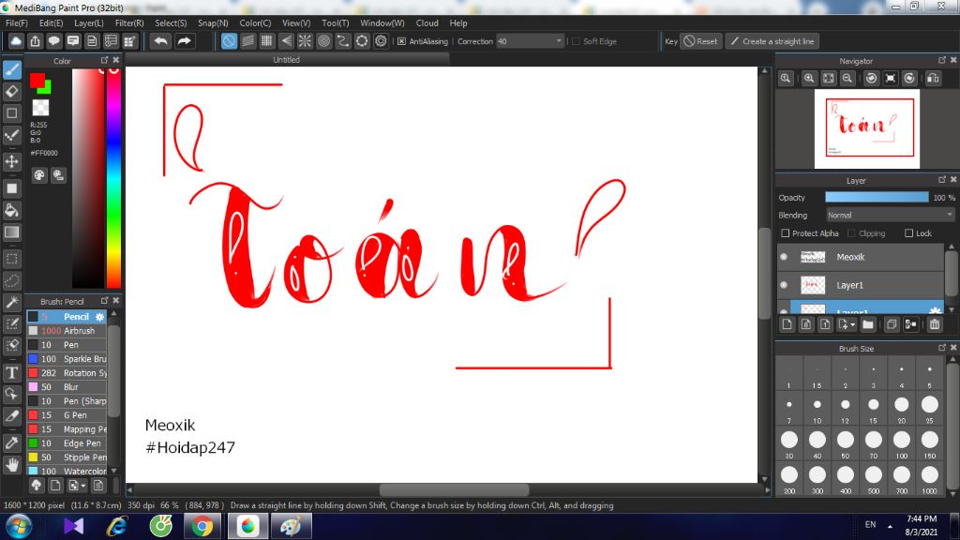Open the cloud icon in toolbar

tap(16, 41)
